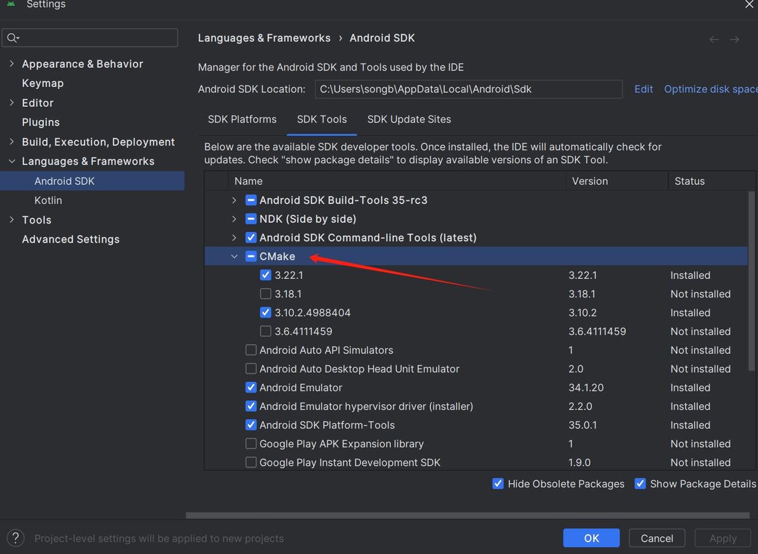The width and height of the screenshot is (758, 554).
Task: Click the Android logo in title bar
Action: pos(11,4)
